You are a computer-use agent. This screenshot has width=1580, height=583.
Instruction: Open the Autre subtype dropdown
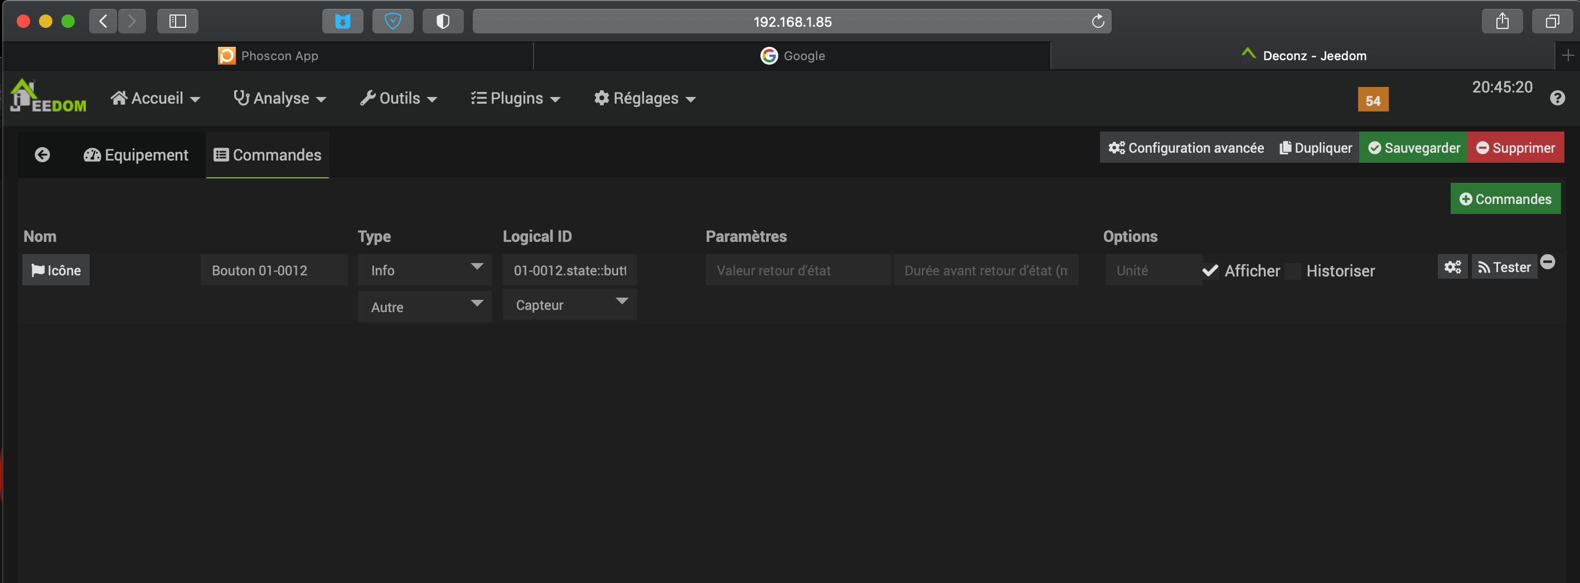tap(424, 307)
